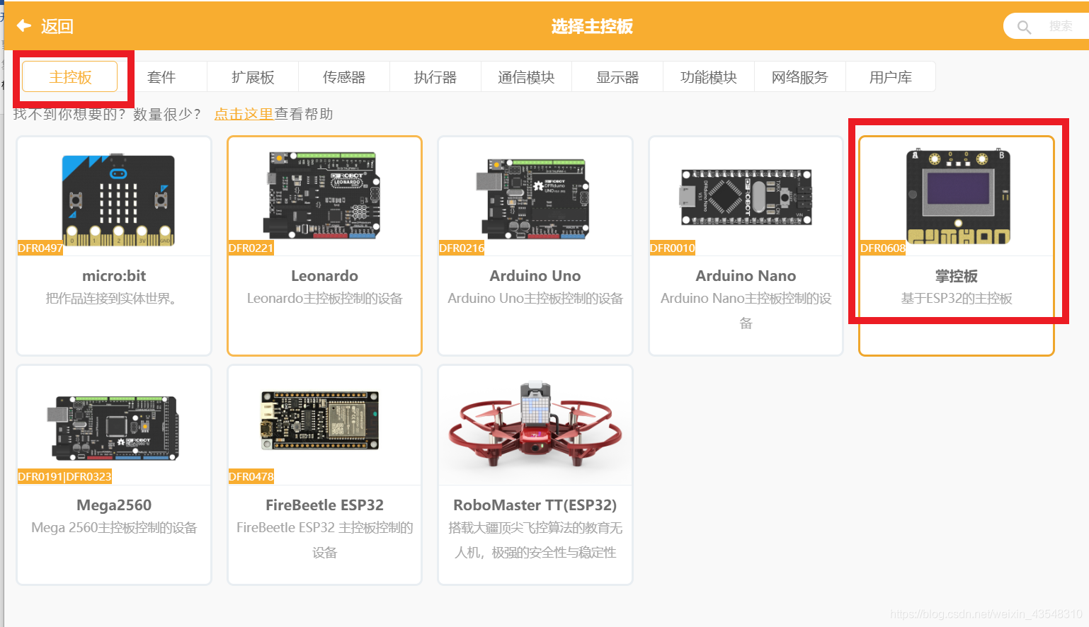The width and height of the screenshot is (1089, 627).
Task: Switch to the 通信模块 communication modules tab
Action: tap(526, 76)
